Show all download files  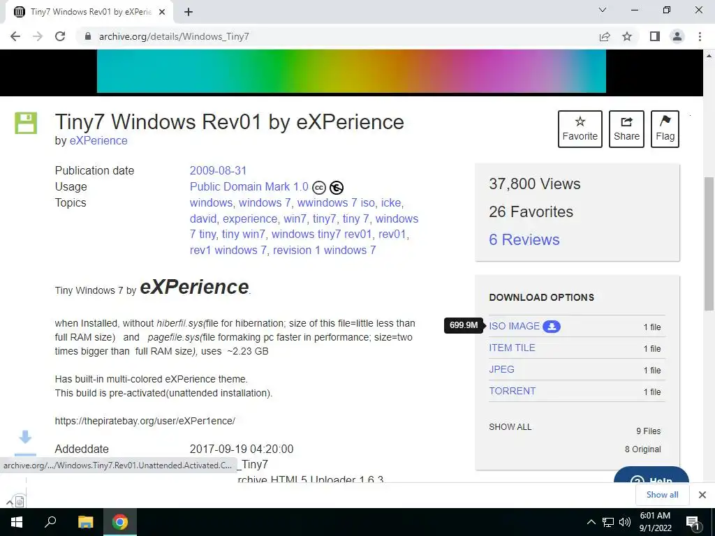pos(510,427)
